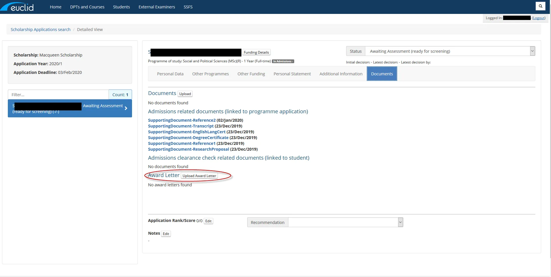551x277 pixels.
Task: Click the Upload Award Letter button
Action: coord(199,176)
